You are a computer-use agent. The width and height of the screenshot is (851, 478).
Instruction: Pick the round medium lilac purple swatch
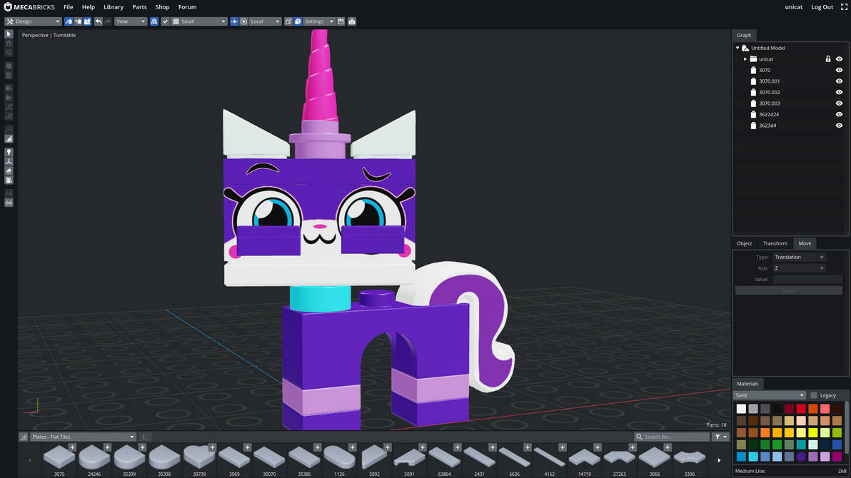coord(801,457)
